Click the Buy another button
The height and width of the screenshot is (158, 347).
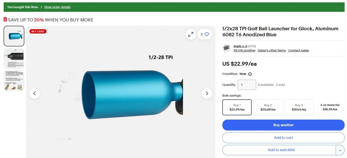[x=283, y=125]
